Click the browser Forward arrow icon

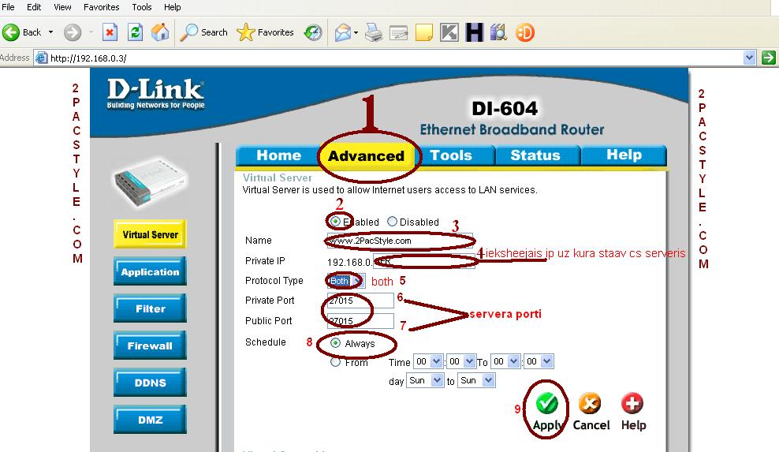pos(73,32)
